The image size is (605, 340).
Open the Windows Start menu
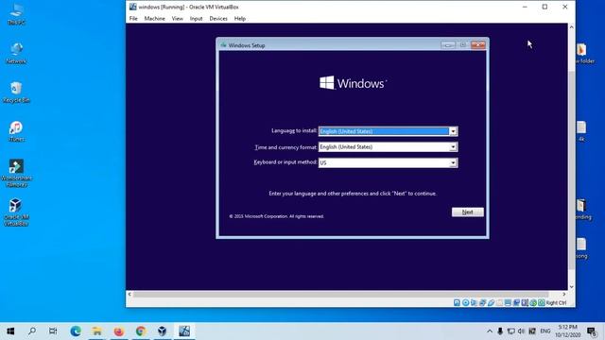tap(10, 331)
